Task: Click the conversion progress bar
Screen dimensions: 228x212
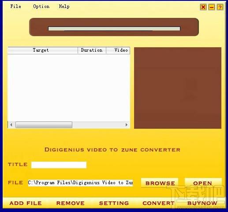Action: pos(114,29)
